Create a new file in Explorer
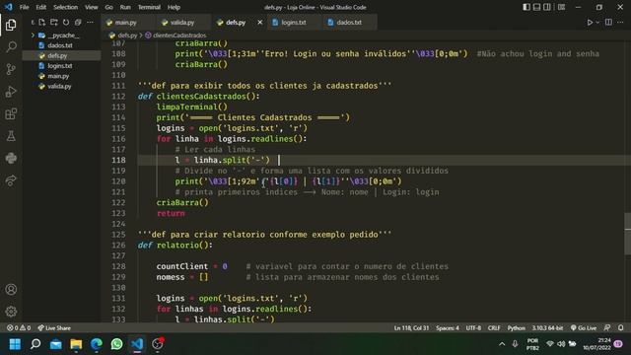The height and width of the screenshot is (355, 631). pyautogui.click(x=41, y=22)
